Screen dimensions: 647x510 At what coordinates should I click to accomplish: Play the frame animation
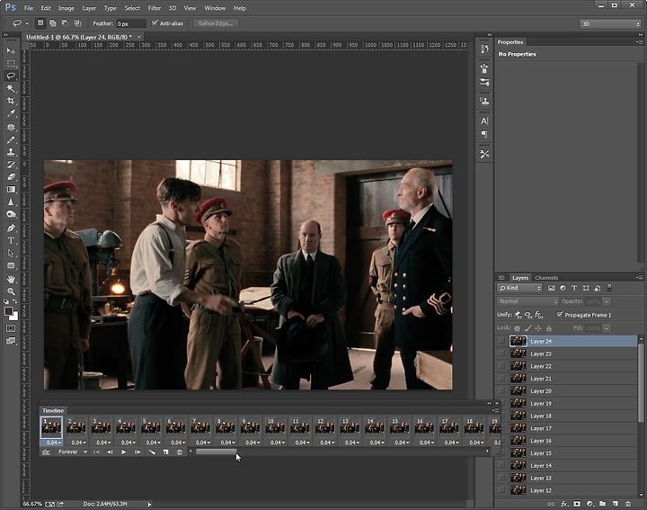point(124,452)
